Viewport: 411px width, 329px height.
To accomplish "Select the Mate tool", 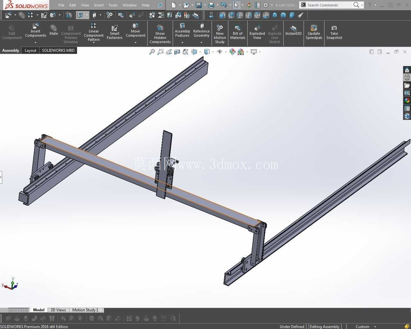I will pyautogui.click(x=54, y=31).
